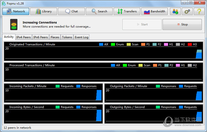Click 'Outgoing Bytes / Second' chart title

(127, 107)
